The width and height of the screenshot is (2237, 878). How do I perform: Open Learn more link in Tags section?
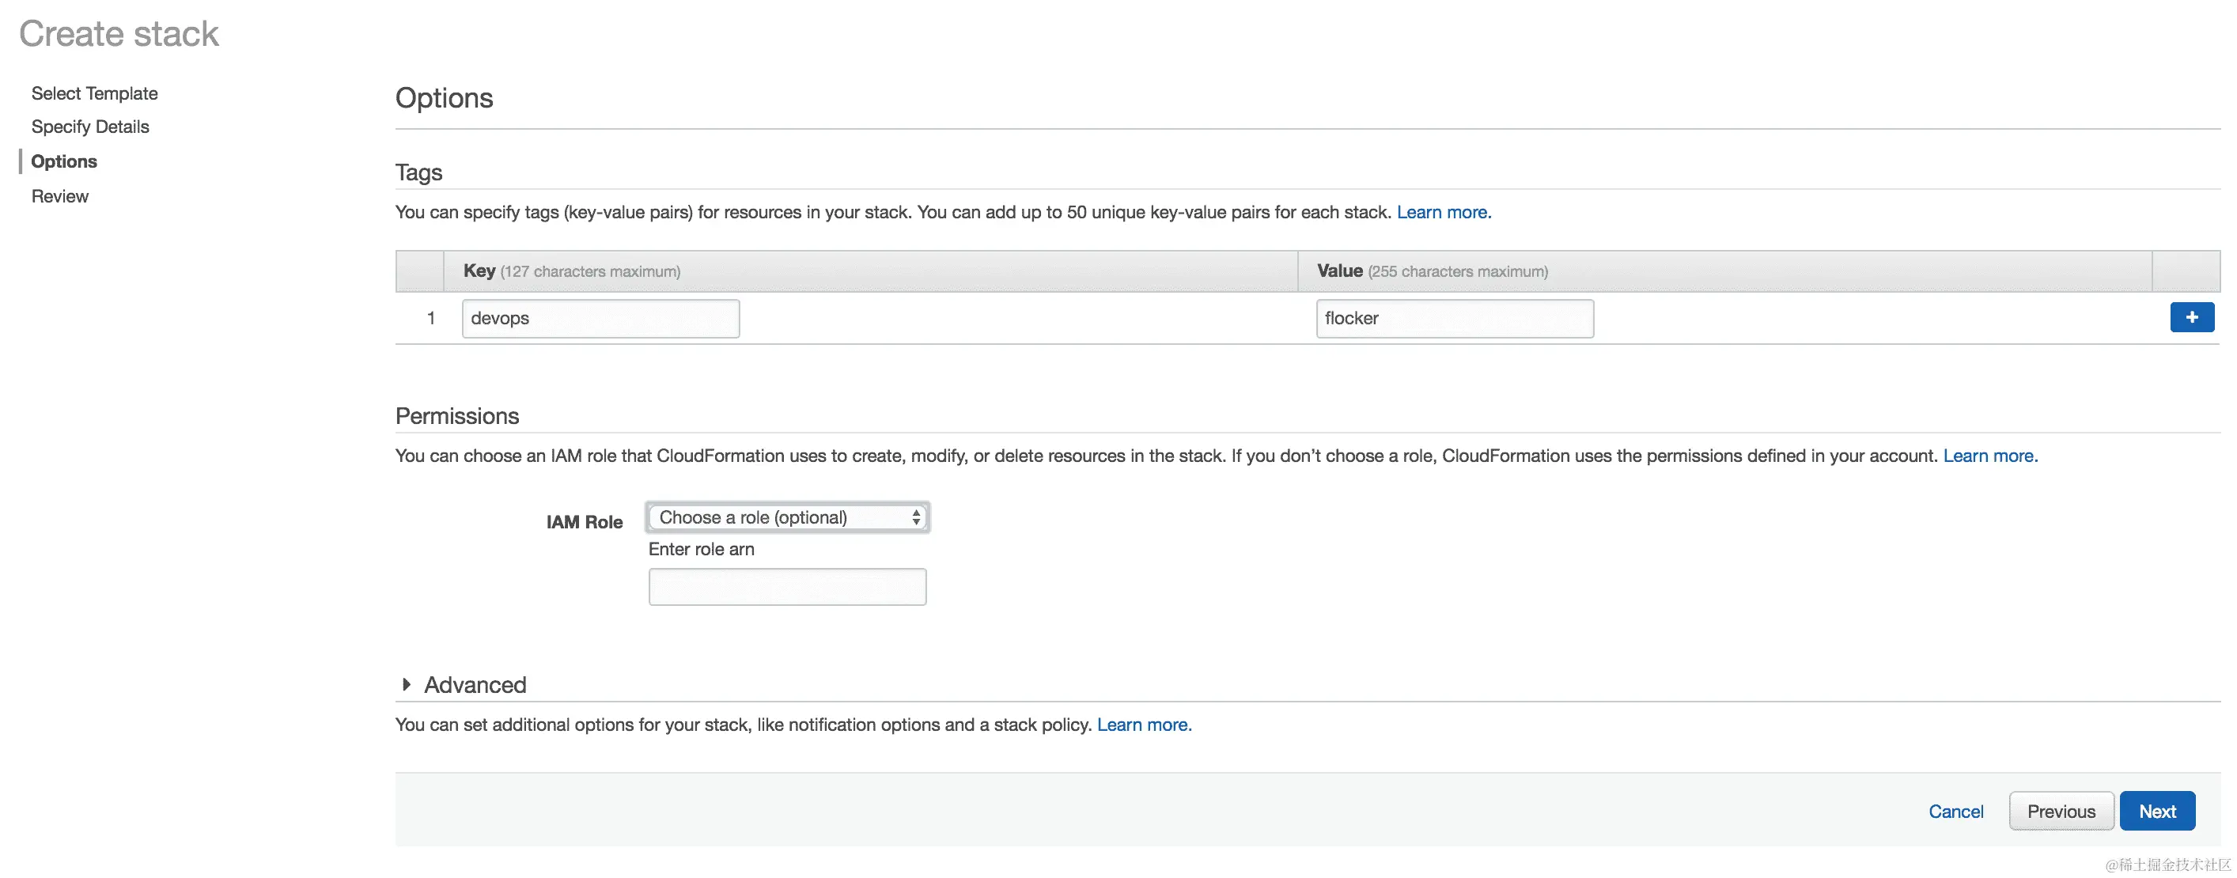(x=1442, y=212)
